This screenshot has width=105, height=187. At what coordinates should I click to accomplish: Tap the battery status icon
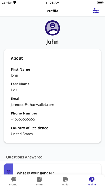coord(100,3)
